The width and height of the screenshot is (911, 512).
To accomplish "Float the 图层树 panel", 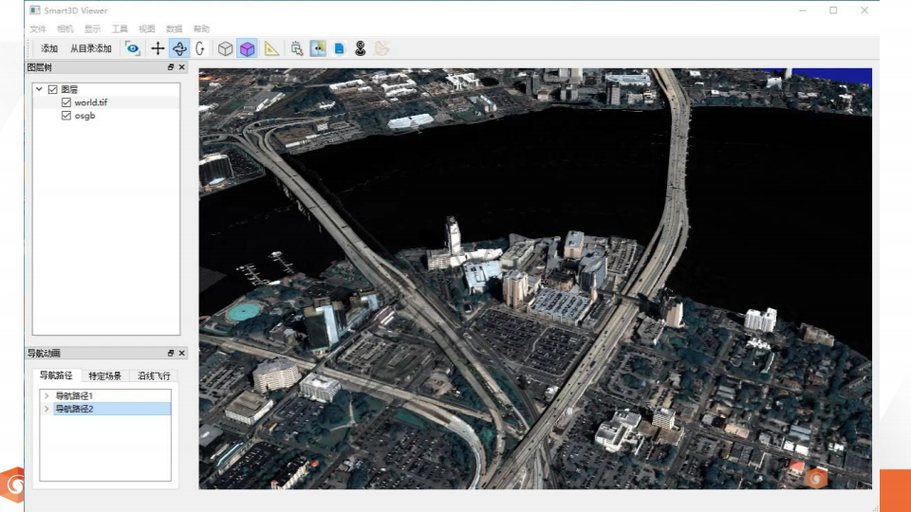I will (171, 67).
